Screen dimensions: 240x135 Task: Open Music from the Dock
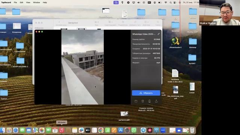tap(61, 130)
